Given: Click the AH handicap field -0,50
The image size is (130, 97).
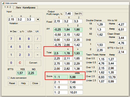Looking at the screenshot, I should click(x=58, y=35).
